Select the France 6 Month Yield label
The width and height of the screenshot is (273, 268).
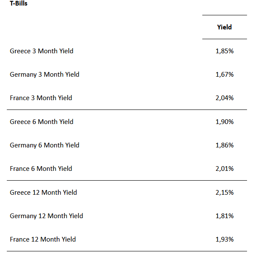click(x=41, y=169)
